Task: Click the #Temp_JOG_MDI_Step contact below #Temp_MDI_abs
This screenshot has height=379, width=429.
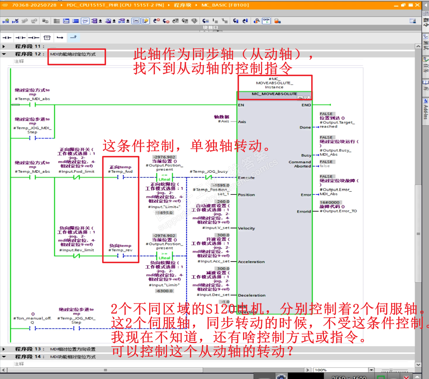Action: [33, 138]
